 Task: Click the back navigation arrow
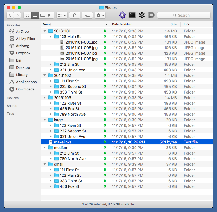click(x=10, y=15)
